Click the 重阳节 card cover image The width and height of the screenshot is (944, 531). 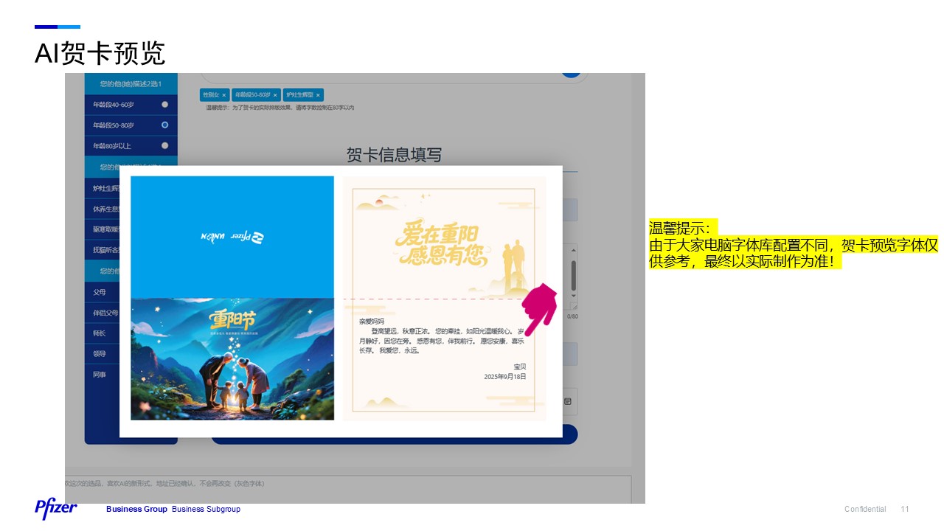[232, 359]
